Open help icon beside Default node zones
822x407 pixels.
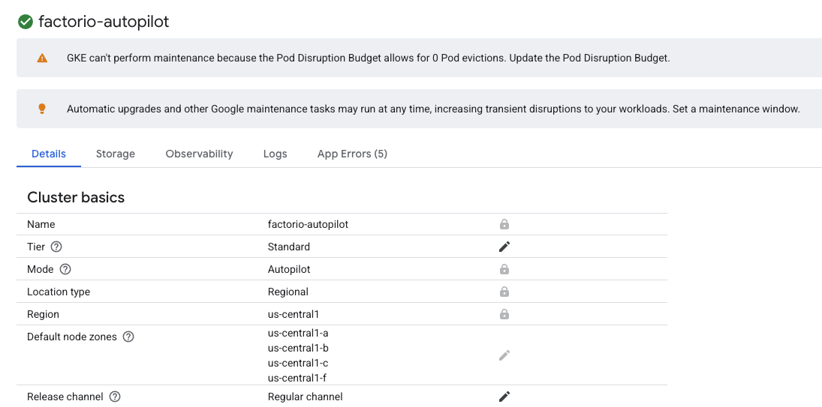click(128, 337)
